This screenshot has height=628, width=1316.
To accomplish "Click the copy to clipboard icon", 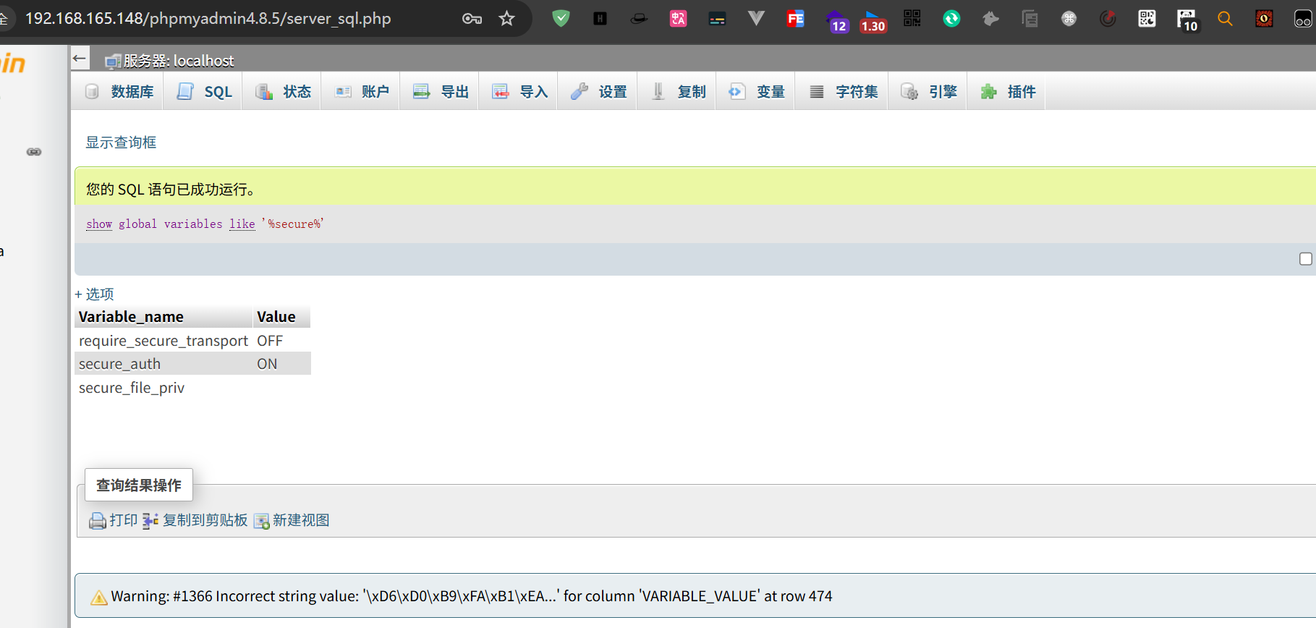I will 150,521.
